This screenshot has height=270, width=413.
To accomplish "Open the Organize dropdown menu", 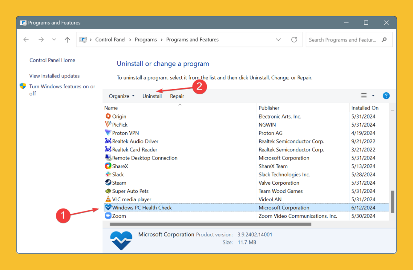I will pyautogui.click(x=121, y=96).
